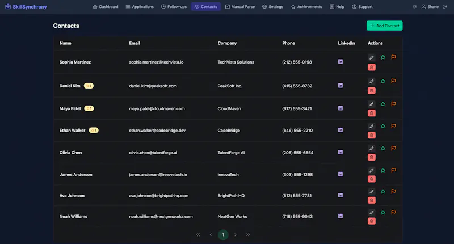454x244 pixels.
Task: Open Daniel Kim LinkedIn icon
Action: click(340, 86)
